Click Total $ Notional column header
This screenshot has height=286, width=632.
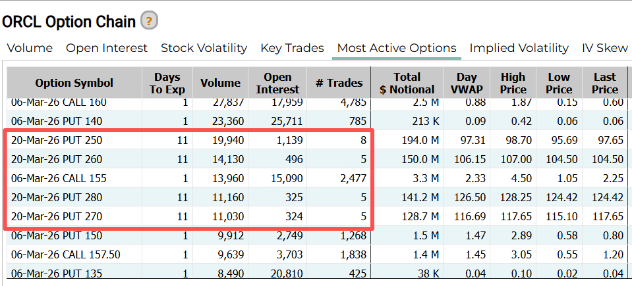click(x=407, y=83)
